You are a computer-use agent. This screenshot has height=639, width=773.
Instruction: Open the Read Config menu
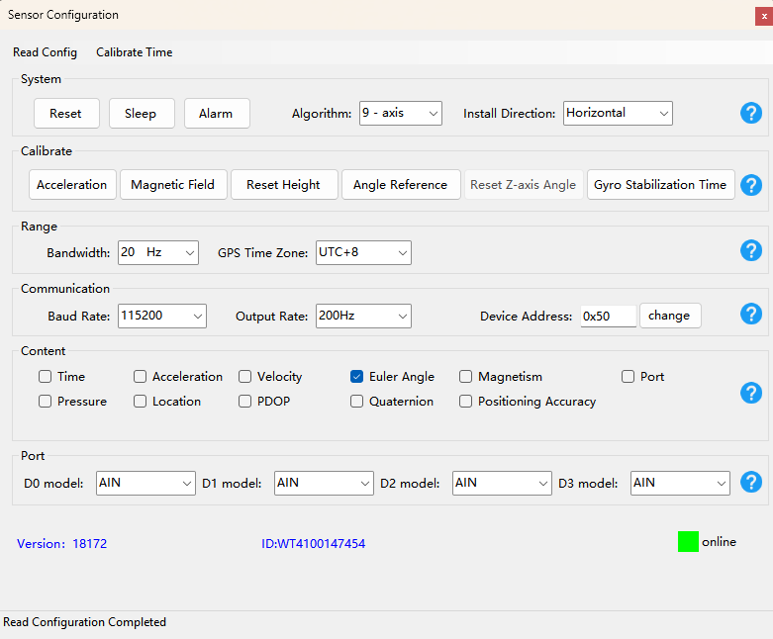[45, 52]
